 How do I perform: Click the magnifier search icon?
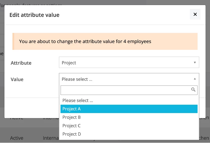click(193, 90)
